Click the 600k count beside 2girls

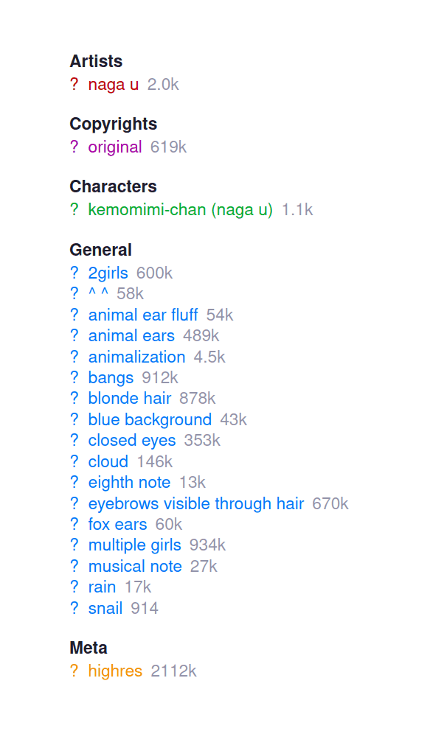click(x=154, y=273)
